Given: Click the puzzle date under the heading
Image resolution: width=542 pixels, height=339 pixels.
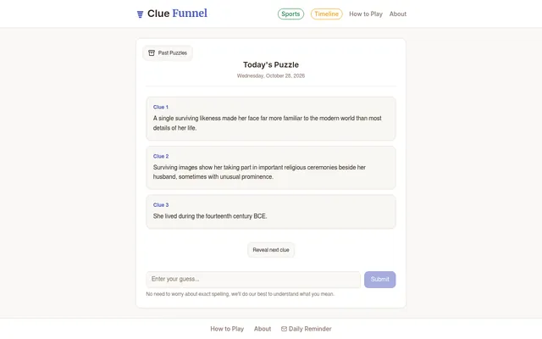Looking at the screenshot, I should [271, 75].
